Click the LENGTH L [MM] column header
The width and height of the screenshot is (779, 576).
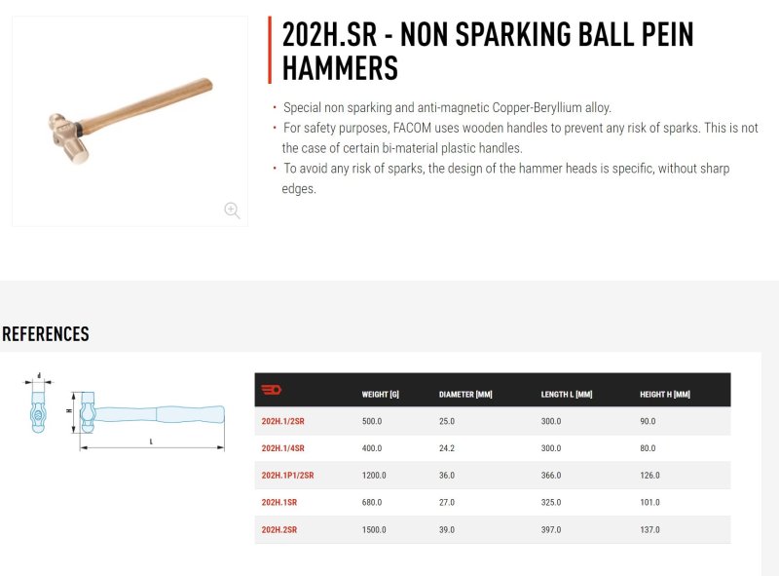coord(567,395)
